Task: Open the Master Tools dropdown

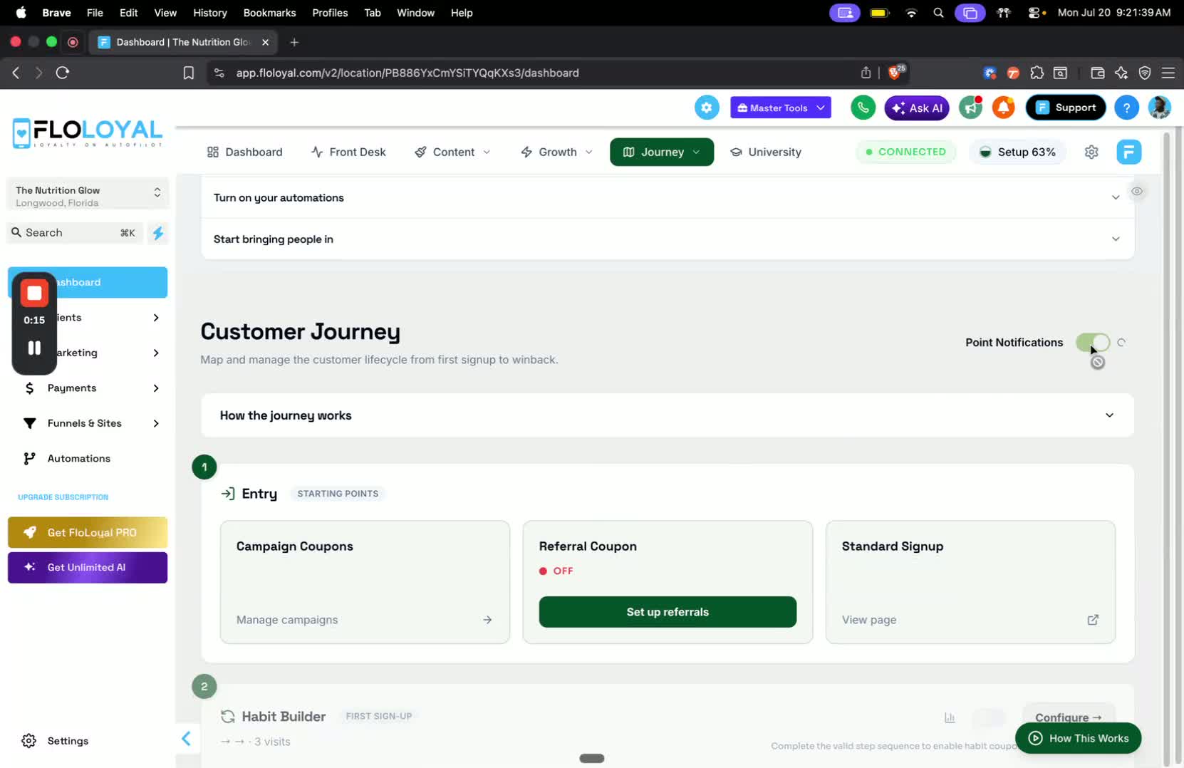Action: [x=781, y=108]
